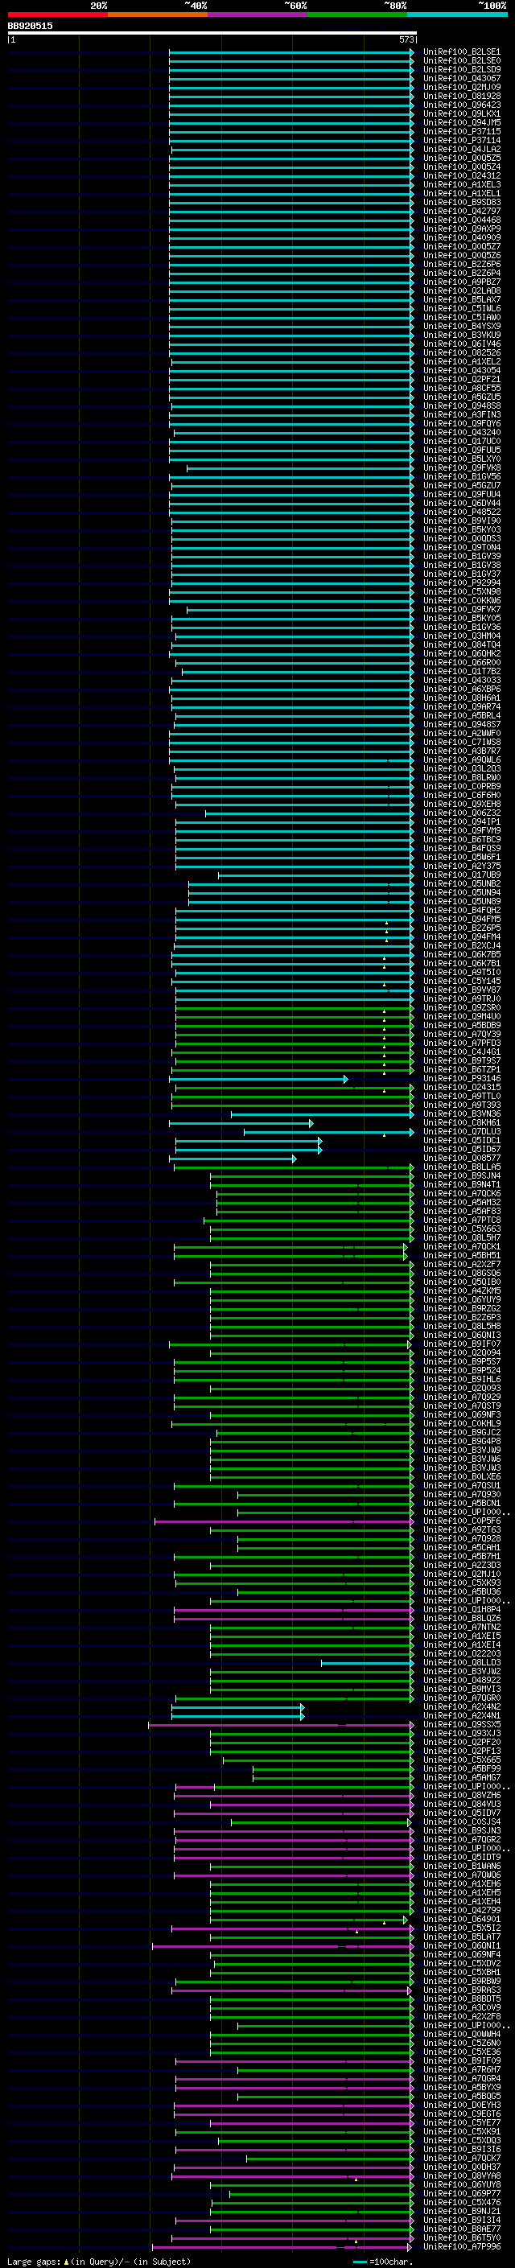Click the UniRef100_A9PBZ7 label

(x=462, y=282)
